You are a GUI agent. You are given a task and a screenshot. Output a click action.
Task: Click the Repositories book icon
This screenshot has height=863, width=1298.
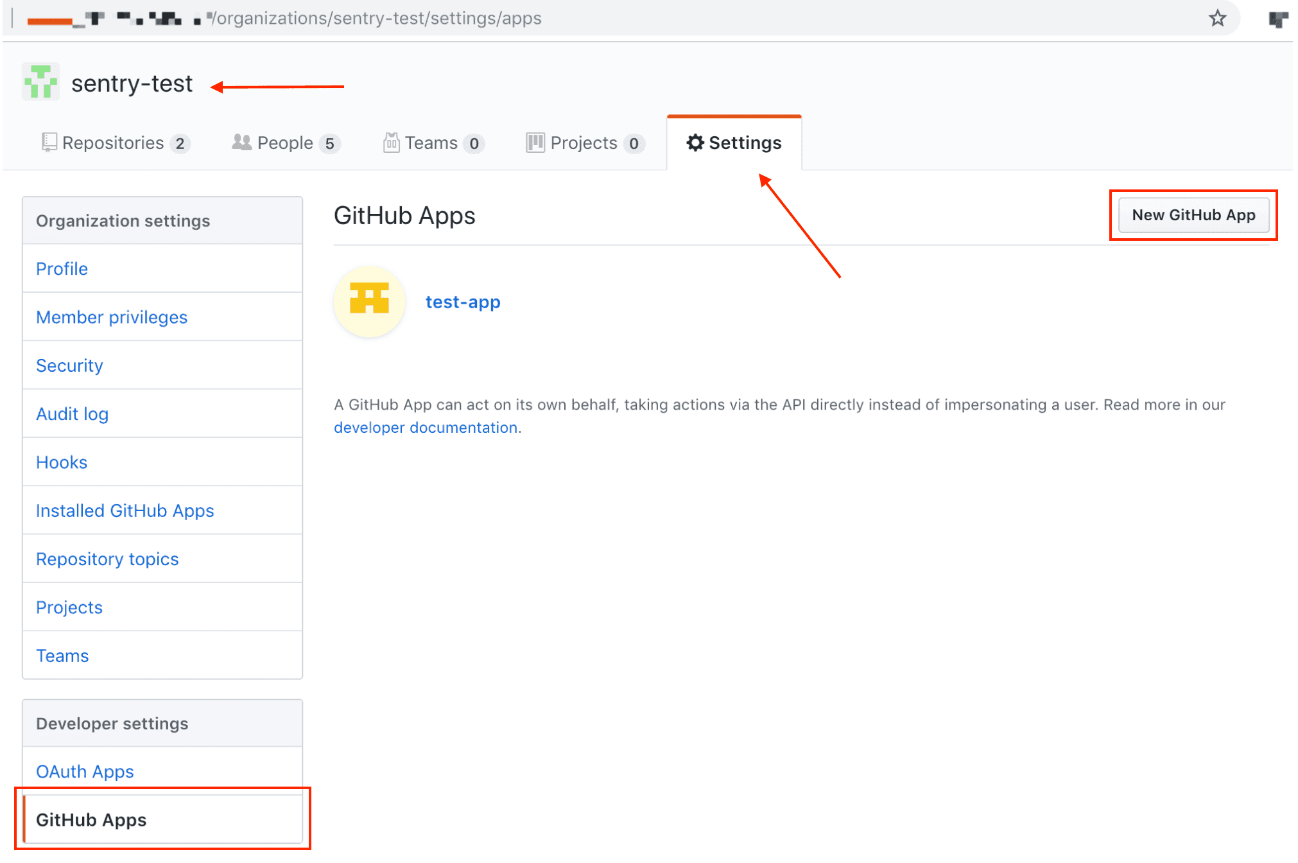[x=48, y=143]
